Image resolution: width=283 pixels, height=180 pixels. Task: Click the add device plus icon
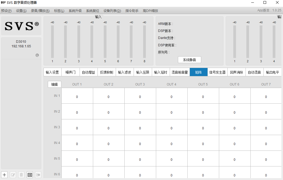4,175
